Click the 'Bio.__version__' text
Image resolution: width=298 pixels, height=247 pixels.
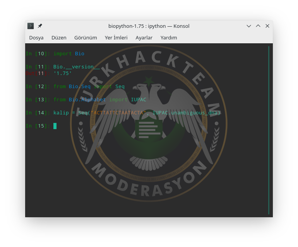(x=76, y=67)
